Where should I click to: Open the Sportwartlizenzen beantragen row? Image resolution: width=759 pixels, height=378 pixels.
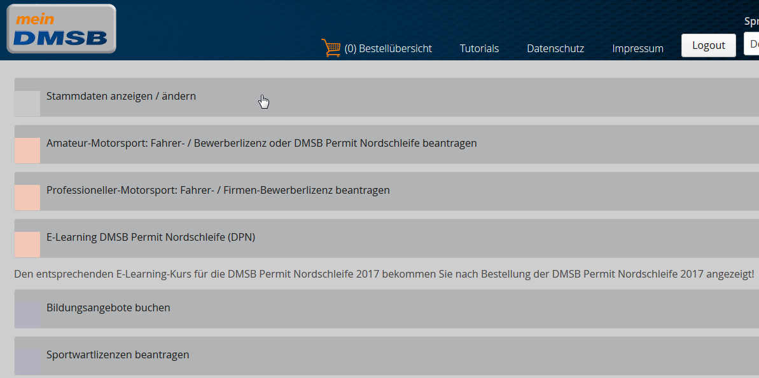(x=118, y=355)
